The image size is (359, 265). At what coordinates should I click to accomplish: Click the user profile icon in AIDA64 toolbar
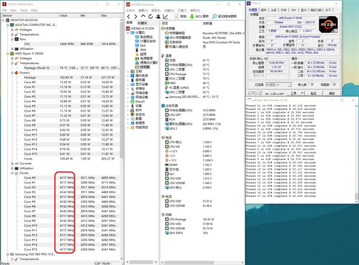[158, 17]
